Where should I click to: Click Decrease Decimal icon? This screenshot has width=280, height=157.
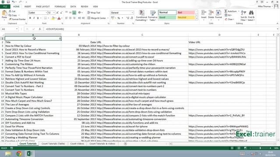click(x=132, y=18)
